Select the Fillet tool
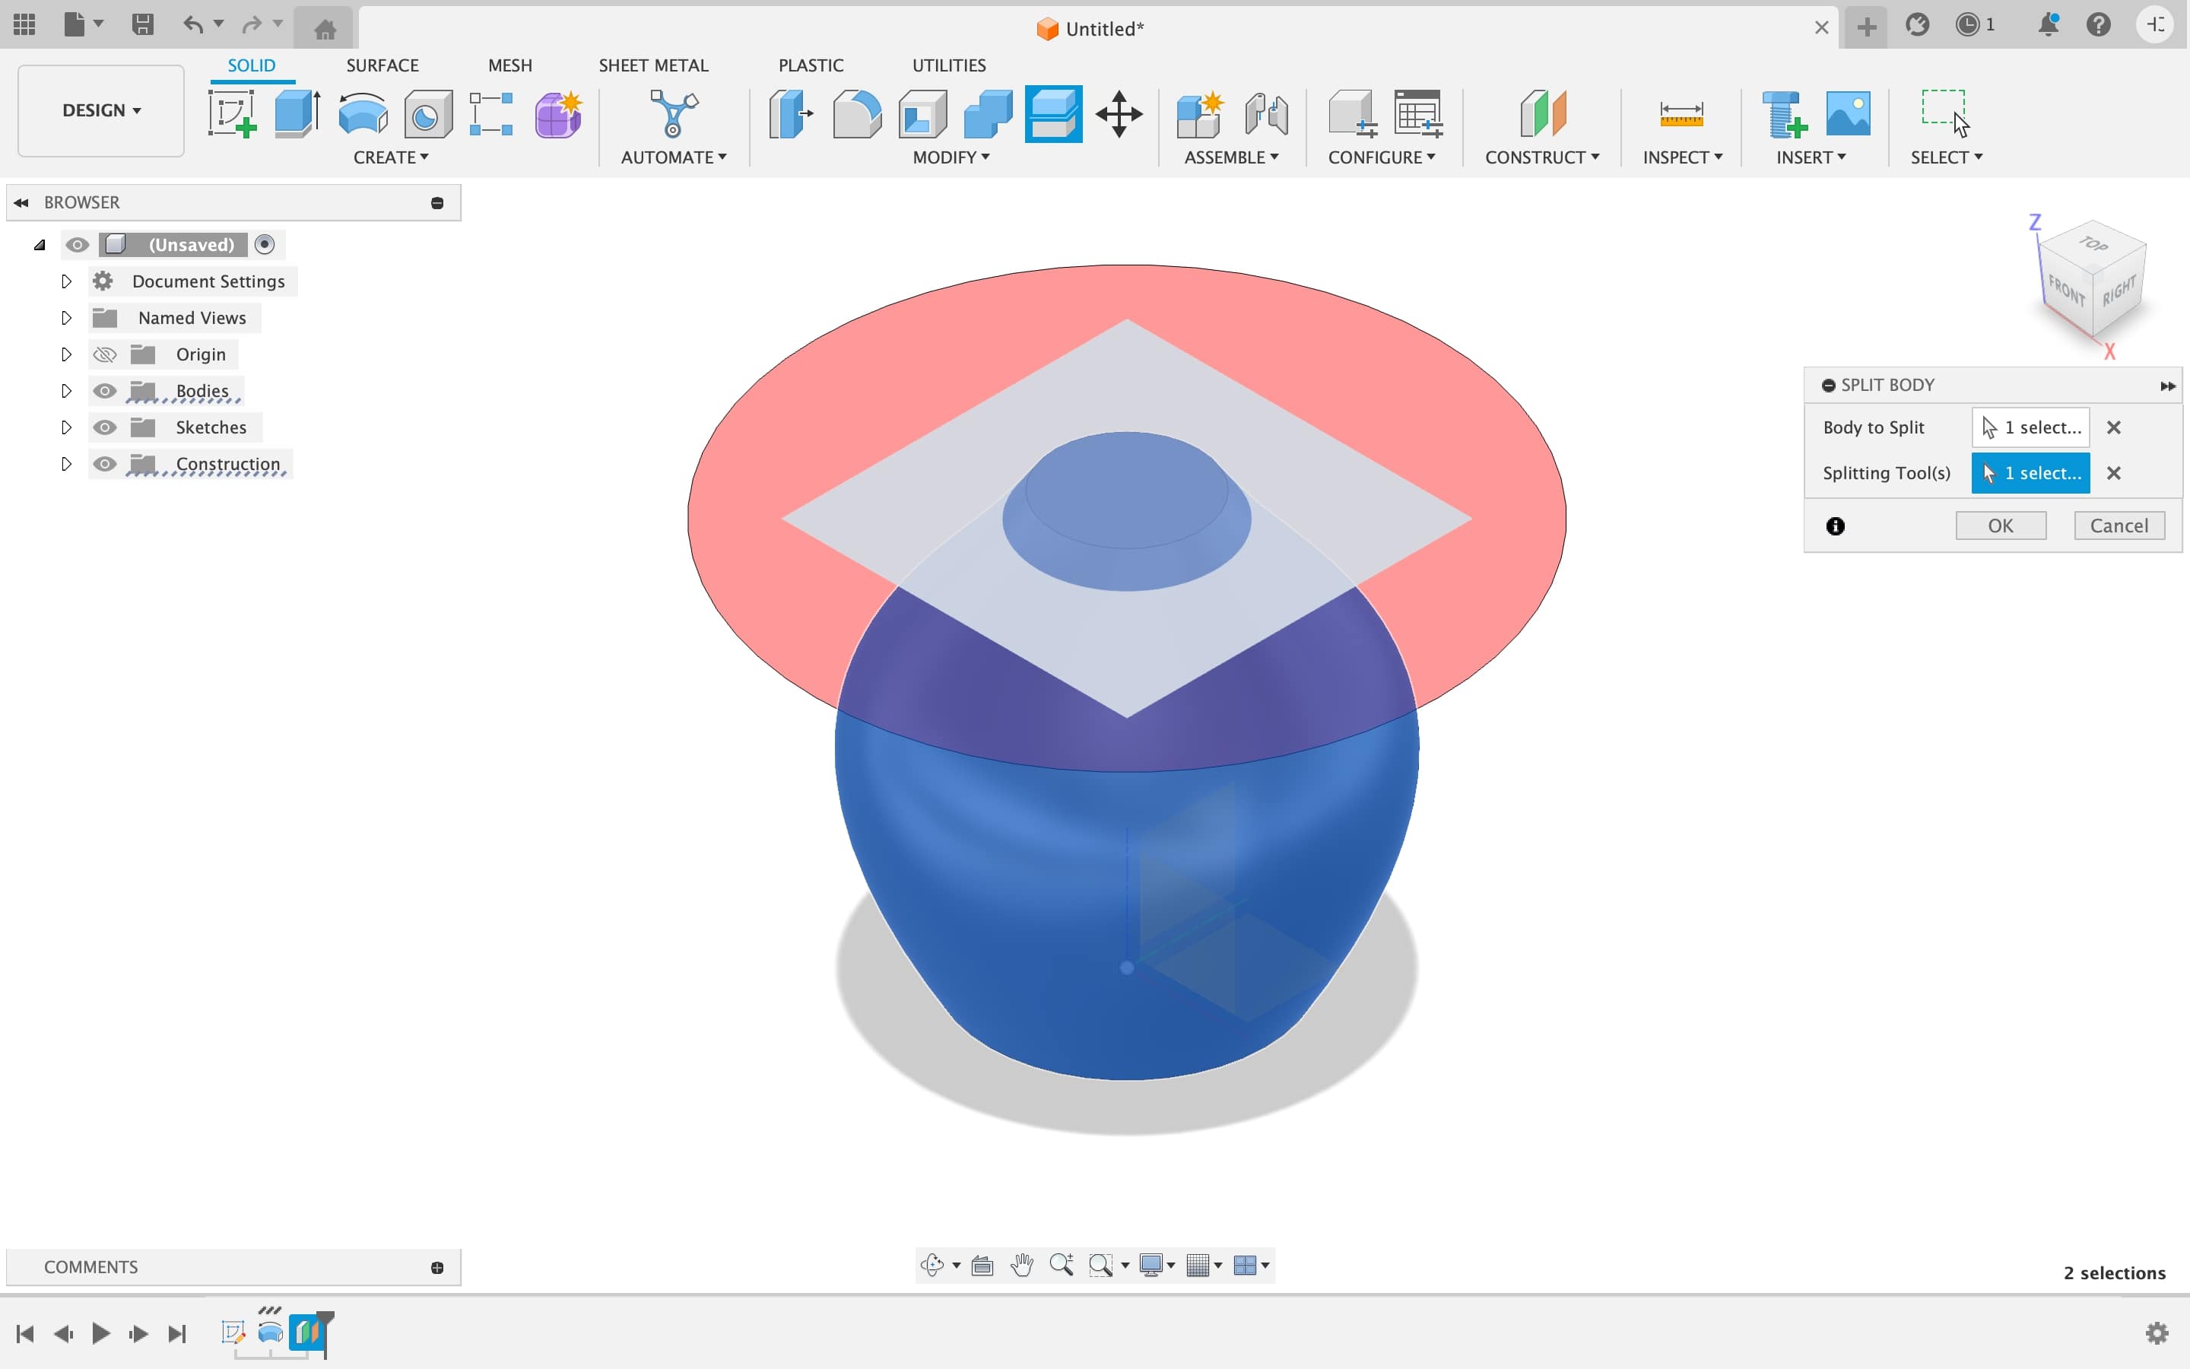 point(856,114)
